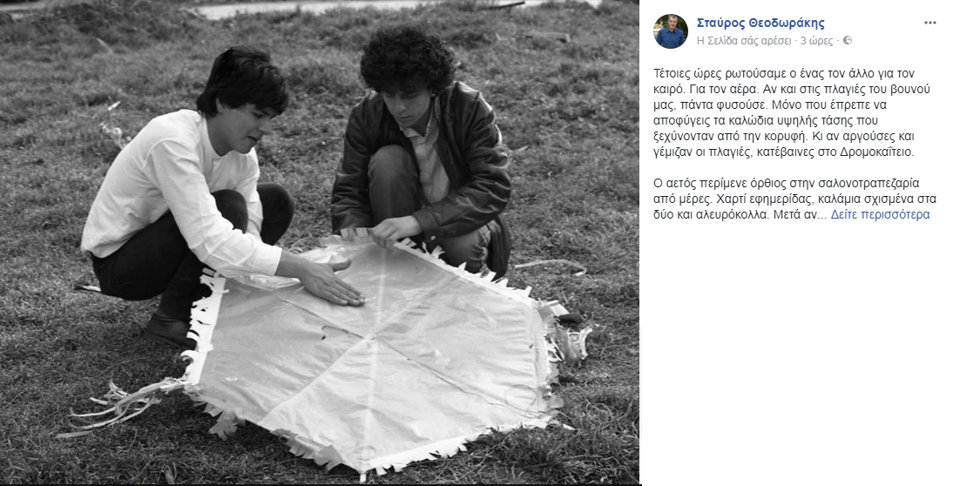Click the Σταύρος Θεοδωράκης profile avatar
Screen dimensions: 953x486
click(671, 31)
